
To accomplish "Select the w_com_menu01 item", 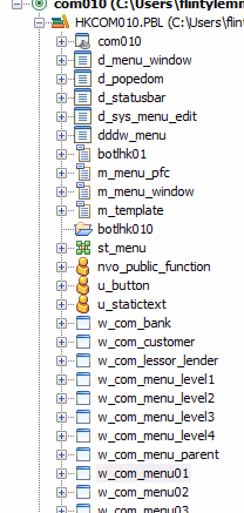I will [144, 474].
